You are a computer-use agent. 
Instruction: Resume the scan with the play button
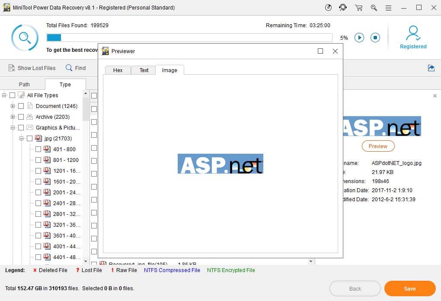coord(359,38)
